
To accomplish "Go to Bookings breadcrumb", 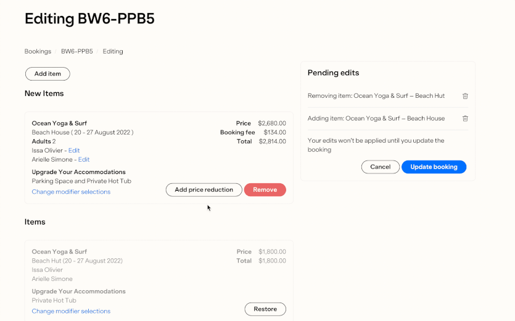I will 38,52.
